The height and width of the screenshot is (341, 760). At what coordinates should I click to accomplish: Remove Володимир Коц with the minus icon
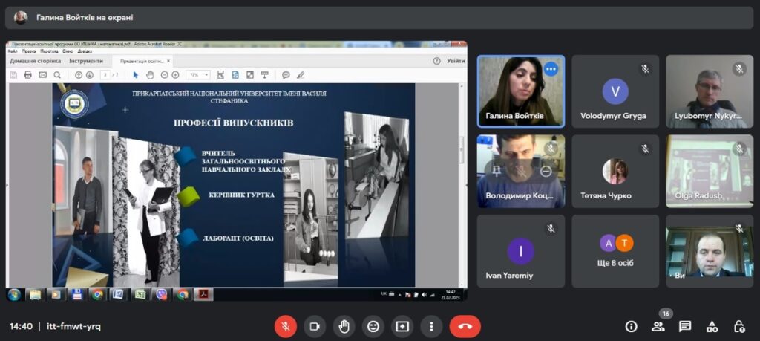click(x=546, y=171)
